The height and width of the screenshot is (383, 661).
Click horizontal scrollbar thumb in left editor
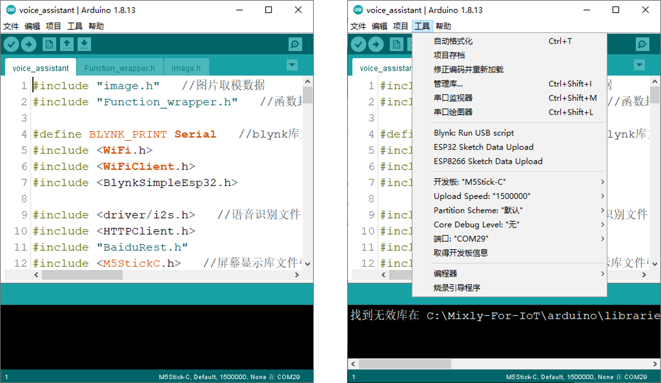tap(82, 275)
